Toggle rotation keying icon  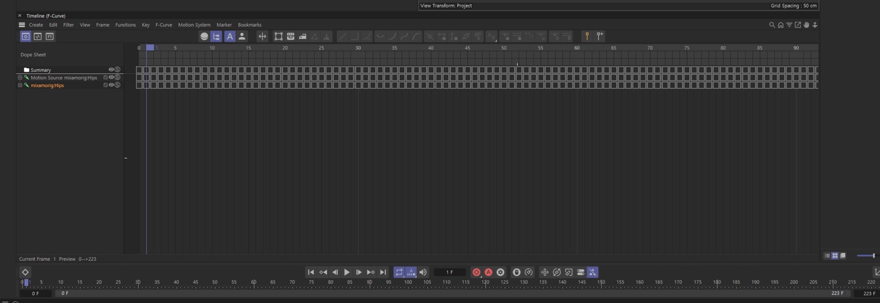[557, 273]
